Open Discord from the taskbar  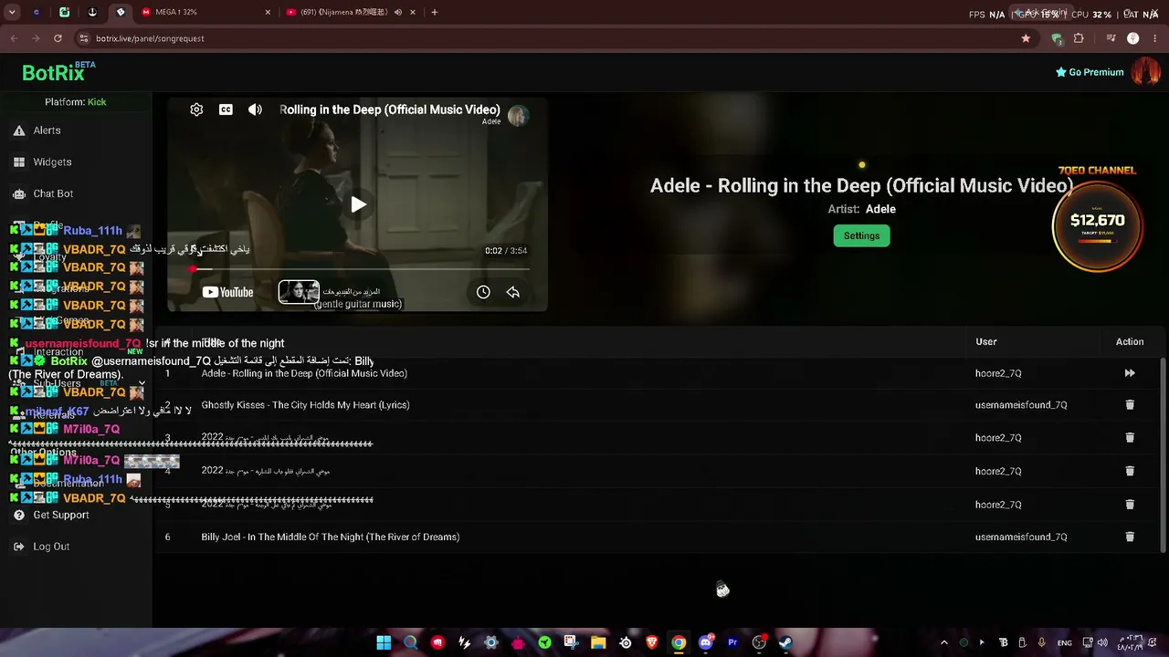pyautogui.click(x=705, y=642)
